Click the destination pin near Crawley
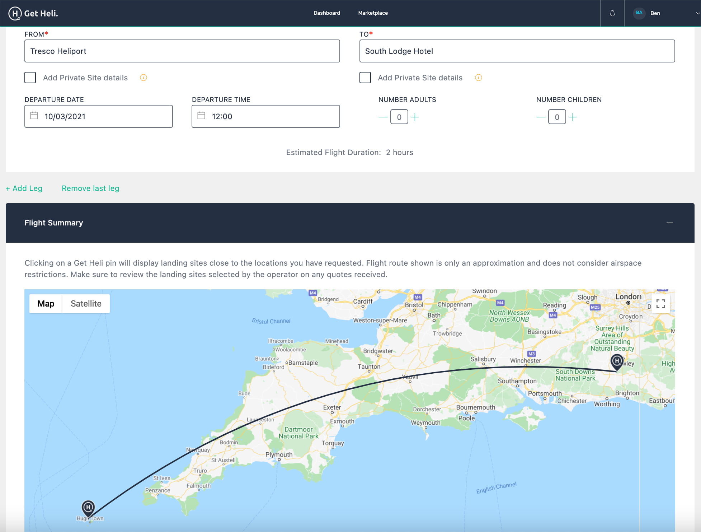Screen dimensions: 701x532 coord(617,361)
